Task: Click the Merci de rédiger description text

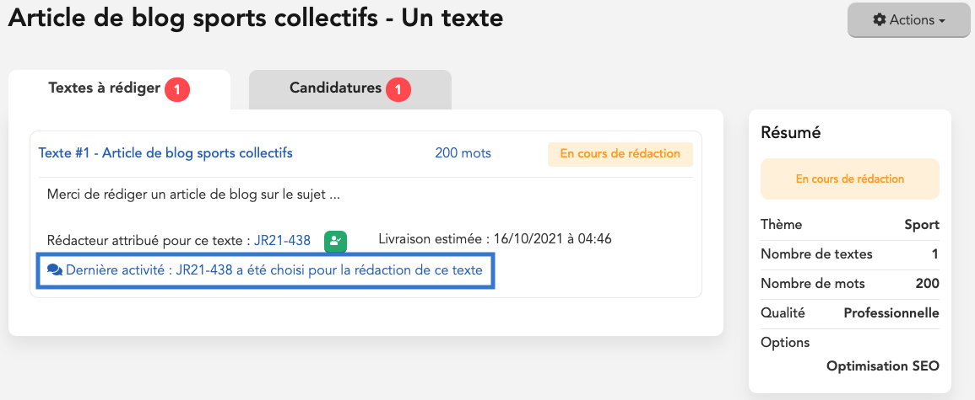Action: (x=193, y=195)
